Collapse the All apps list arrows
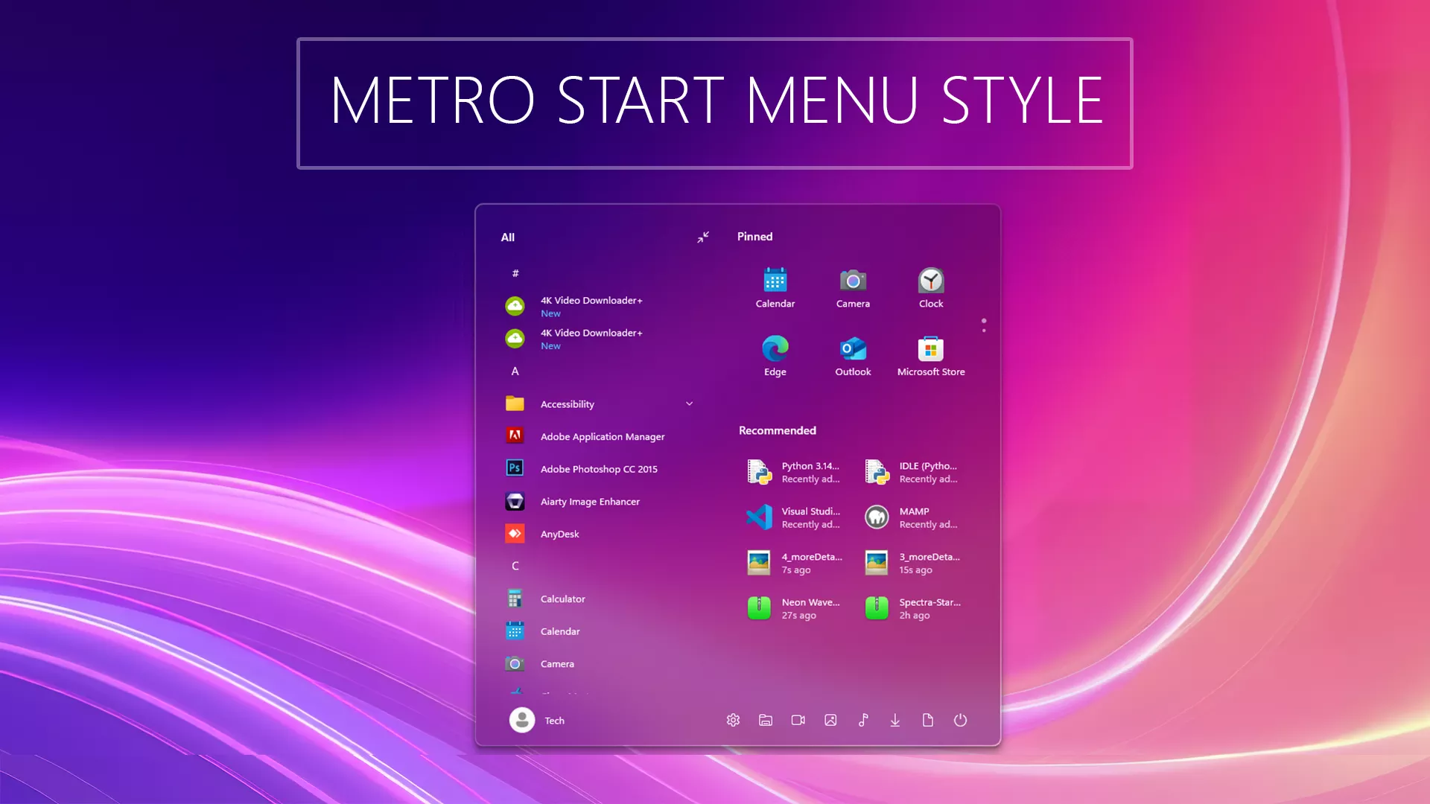This screenshot has height=804, width=1430. coord(703,237)
